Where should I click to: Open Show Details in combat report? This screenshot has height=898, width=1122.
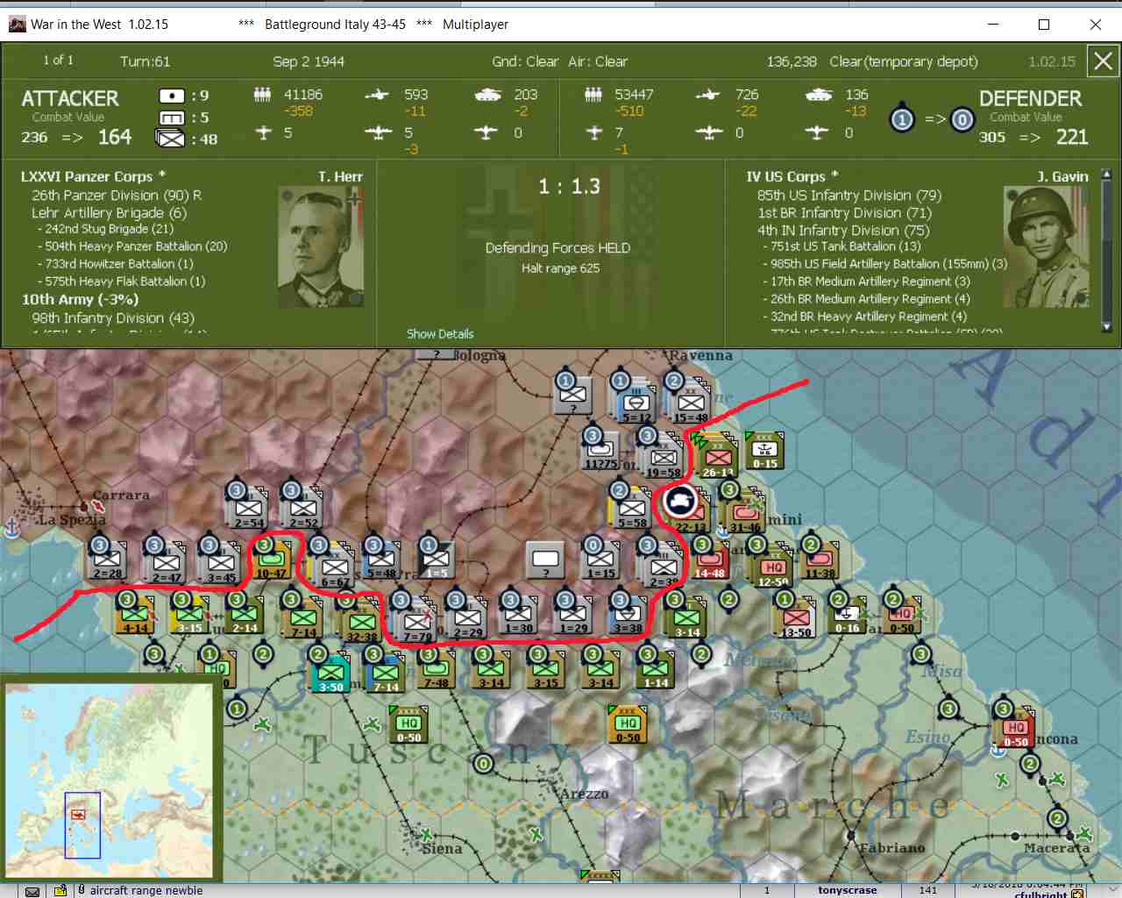pyautogui.click(x=440, y=334)
